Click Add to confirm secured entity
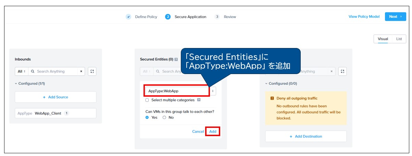Screen dimensions: 412x156 (x=213, y=131)
